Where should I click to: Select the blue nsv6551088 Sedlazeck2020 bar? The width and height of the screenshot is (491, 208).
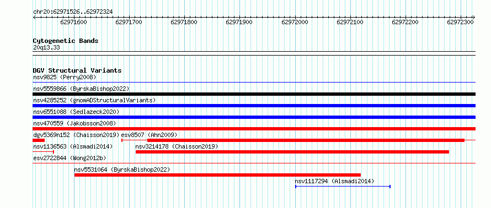click(x=254, y=117)
